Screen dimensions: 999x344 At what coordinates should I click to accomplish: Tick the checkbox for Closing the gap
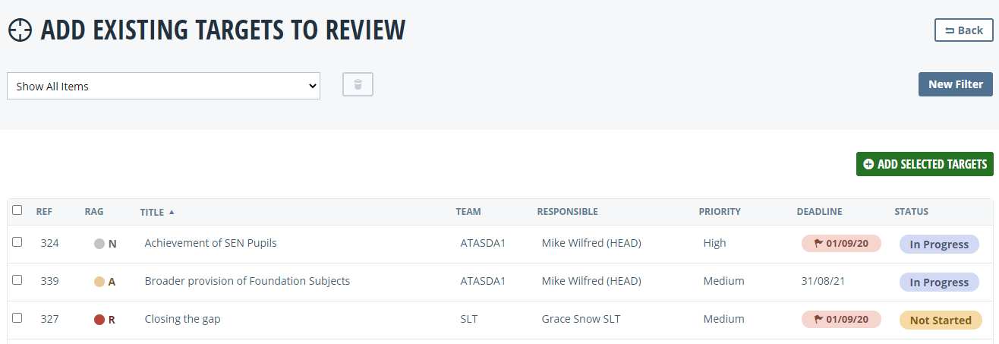point(17,318)
